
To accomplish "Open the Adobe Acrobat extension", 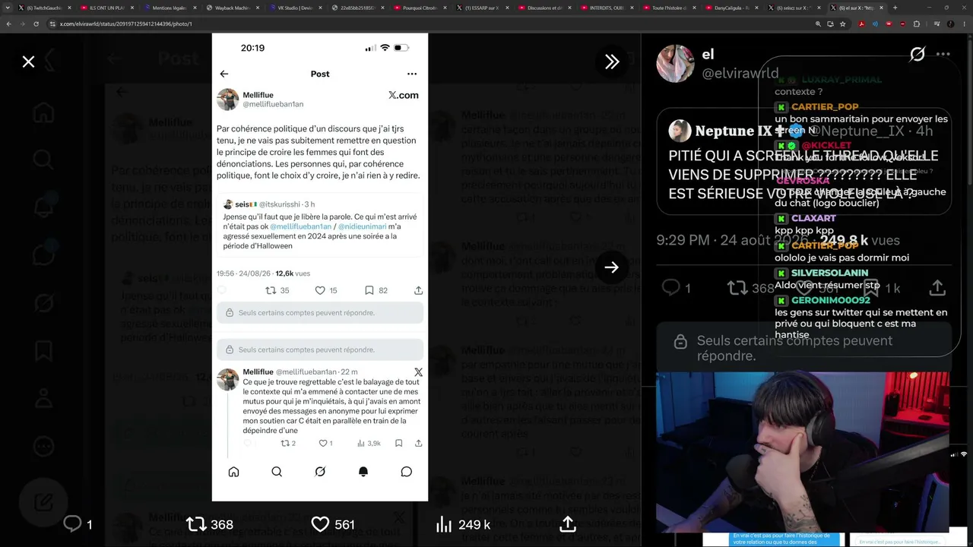I will tap(861, 24).
